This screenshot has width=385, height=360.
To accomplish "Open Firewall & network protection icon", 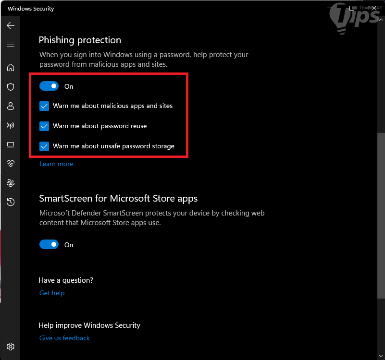I will click(11, 125).
